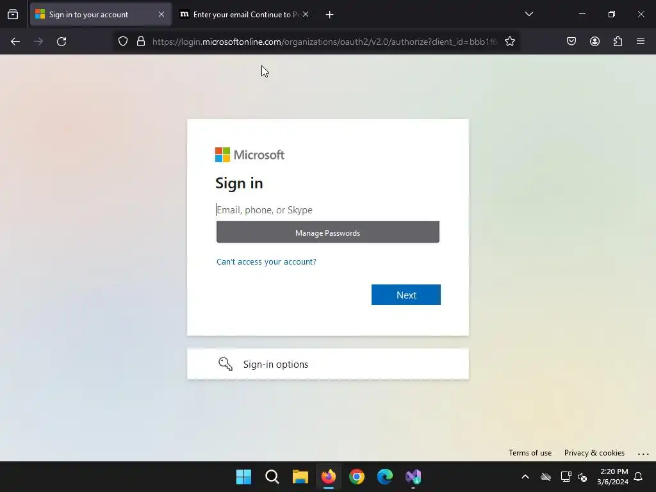Open muted volume tray icon
Screen dimensions: 656x492
pyautogui.click(x=582, y=477)
